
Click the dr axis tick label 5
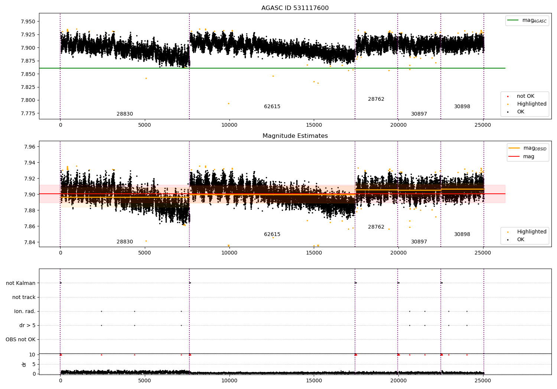[34, 365]
